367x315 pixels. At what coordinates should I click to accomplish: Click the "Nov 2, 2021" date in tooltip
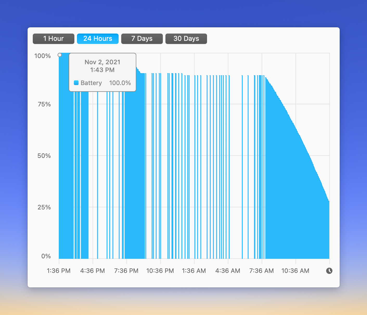(x=102, y=62)
